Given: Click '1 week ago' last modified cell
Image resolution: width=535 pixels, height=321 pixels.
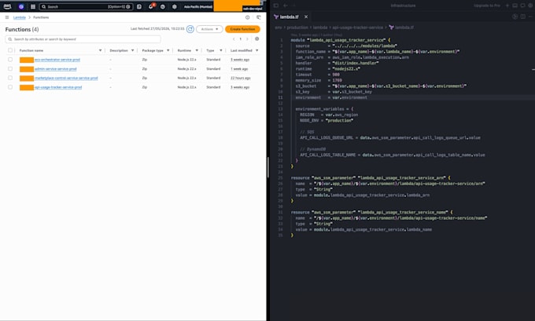Looking at the screenshot, I should click(x=239, y=69).
